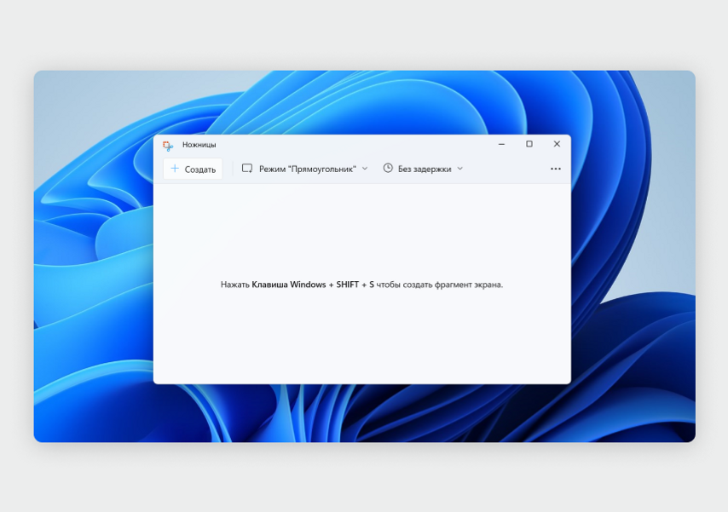Screen dimensions: 728x512
Task: Click the Создать button to start a snip
Action: tap(193, 168)
